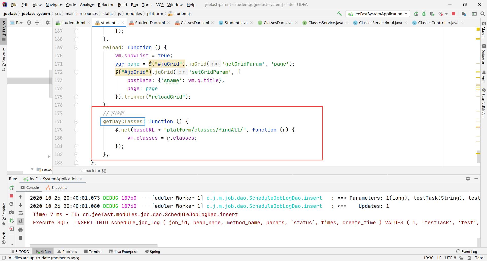
Task: Click the editor vertical scrollbar thumb
Action: [478, 156]
